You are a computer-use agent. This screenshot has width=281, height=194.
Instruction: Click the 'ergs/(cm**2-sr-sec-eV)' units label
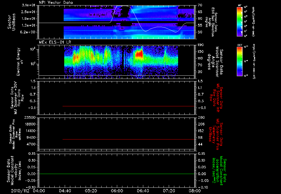coord(254,61)
